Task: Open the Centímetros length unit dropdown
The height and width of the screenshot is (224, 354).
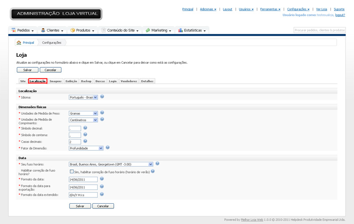Action: click(x=83, y=120)
